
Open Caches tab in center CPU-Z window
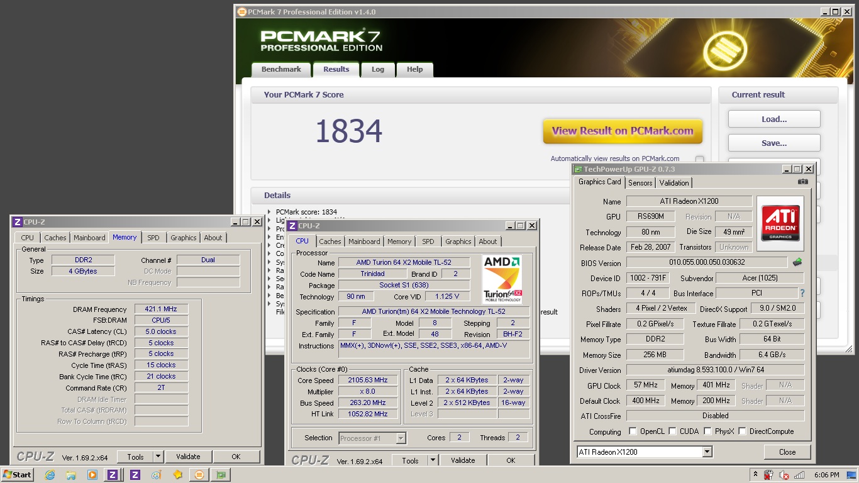(x=330, y=241)
